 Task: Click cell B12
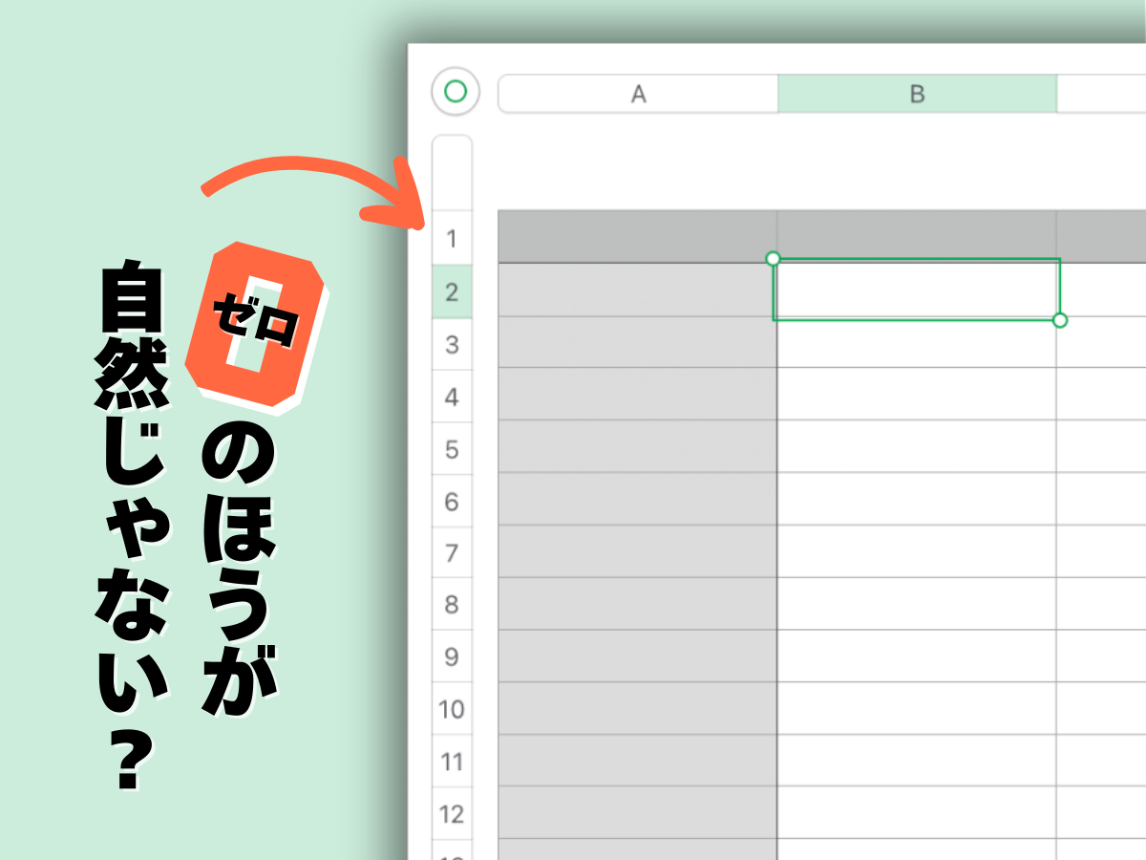click(917, 813)
